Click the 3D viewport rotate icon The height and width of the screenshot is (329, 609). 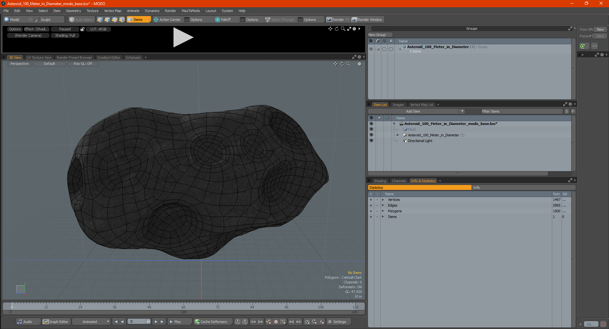[342, 64]
